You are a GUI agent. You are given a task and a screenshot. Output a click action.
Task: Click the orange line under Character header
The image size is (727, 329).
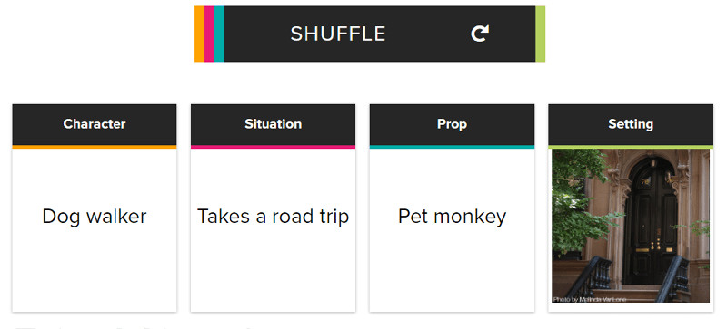[x=95, y=147]
